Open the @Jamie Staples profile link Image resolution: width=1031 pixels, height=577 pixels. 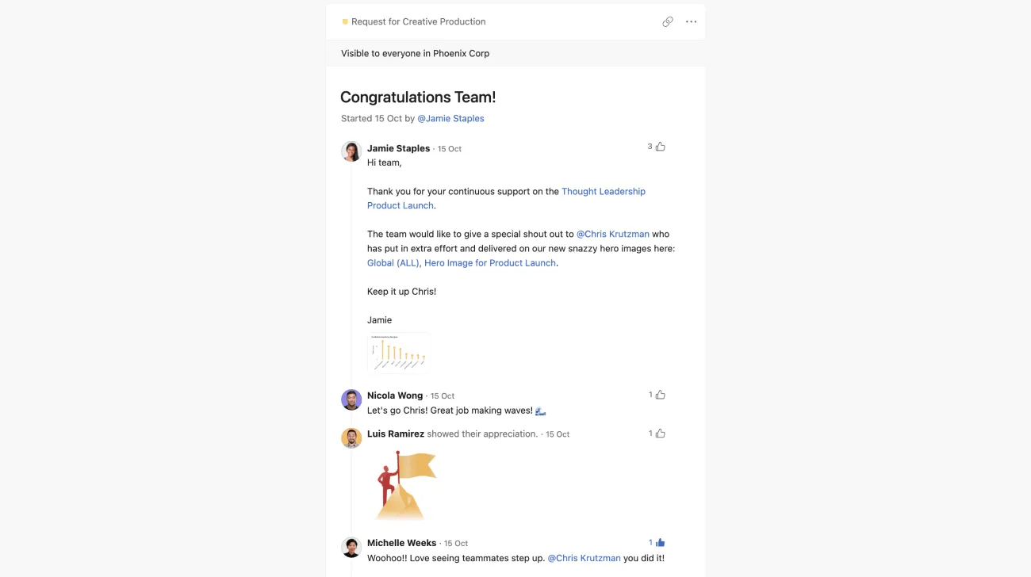click(x=450, y=118)
